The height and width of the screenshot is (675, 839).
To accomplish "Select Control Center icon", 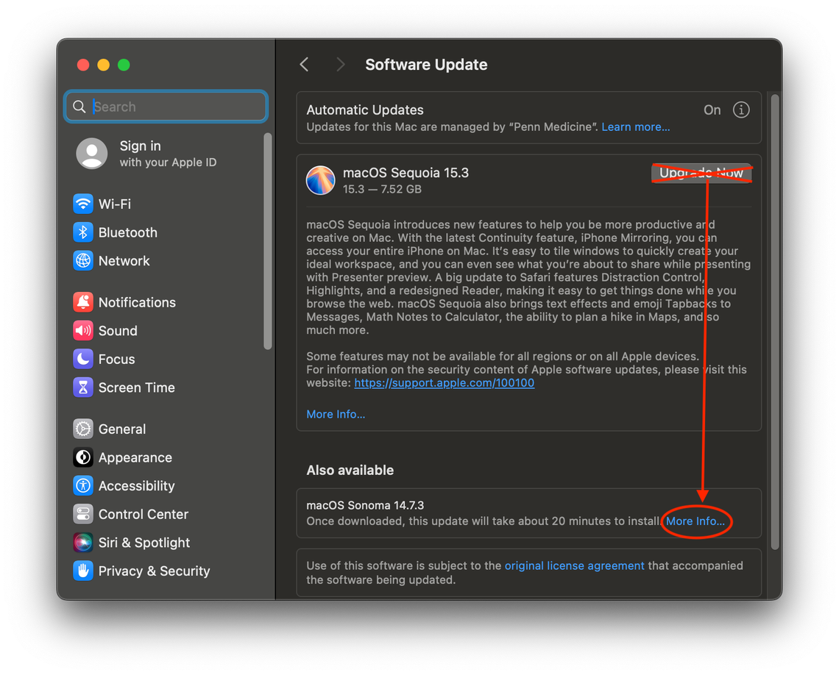I will 83,513.
